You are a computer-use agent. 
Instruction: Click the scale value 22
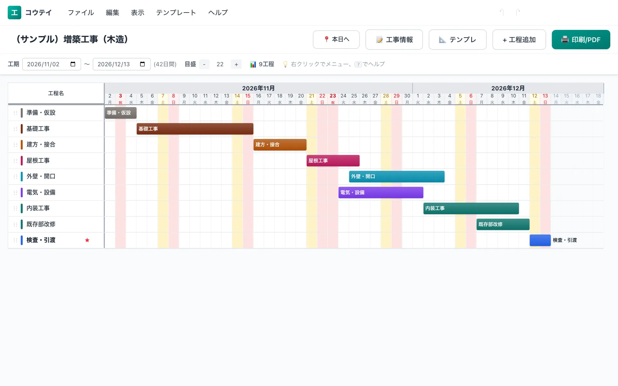(x=220, y=64)
